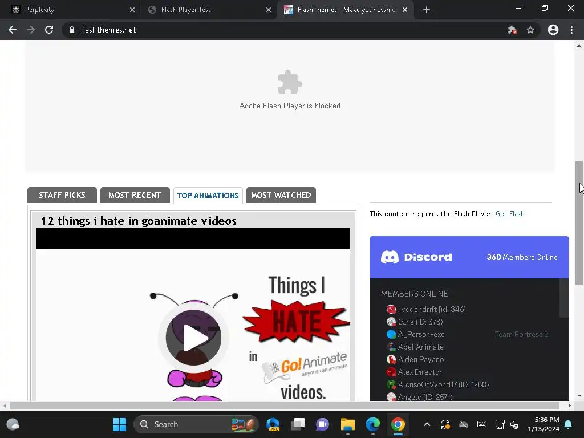Click the blocked Flash puzzle piece
This screenshot has height=438, width=584.
point(290,82)
